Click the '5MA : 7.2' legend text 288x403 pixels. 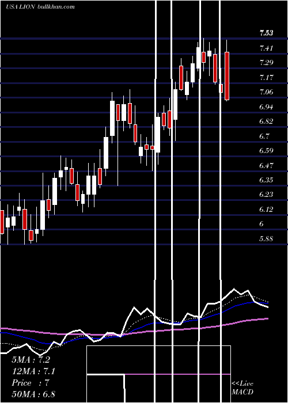coord(31,360)
